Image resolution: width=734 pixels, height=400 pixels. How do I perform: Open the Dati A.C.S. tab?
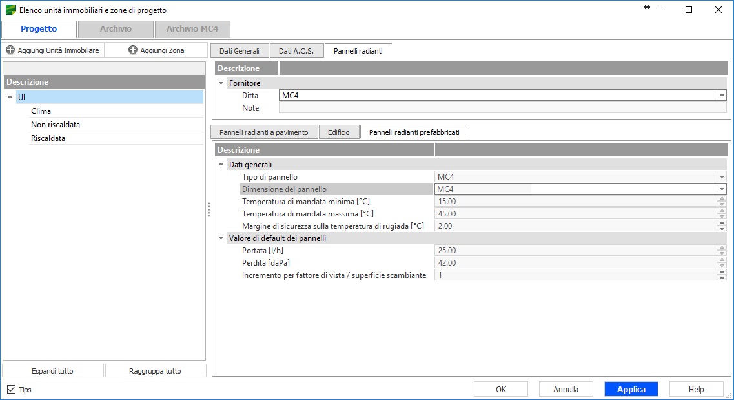tap(296, 50)
